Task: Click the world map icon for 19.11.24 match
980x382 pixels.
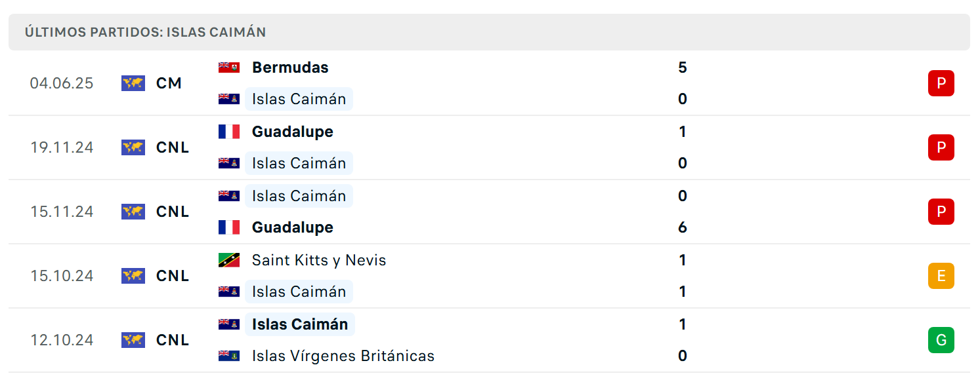Action: click(x=133, y=147)
